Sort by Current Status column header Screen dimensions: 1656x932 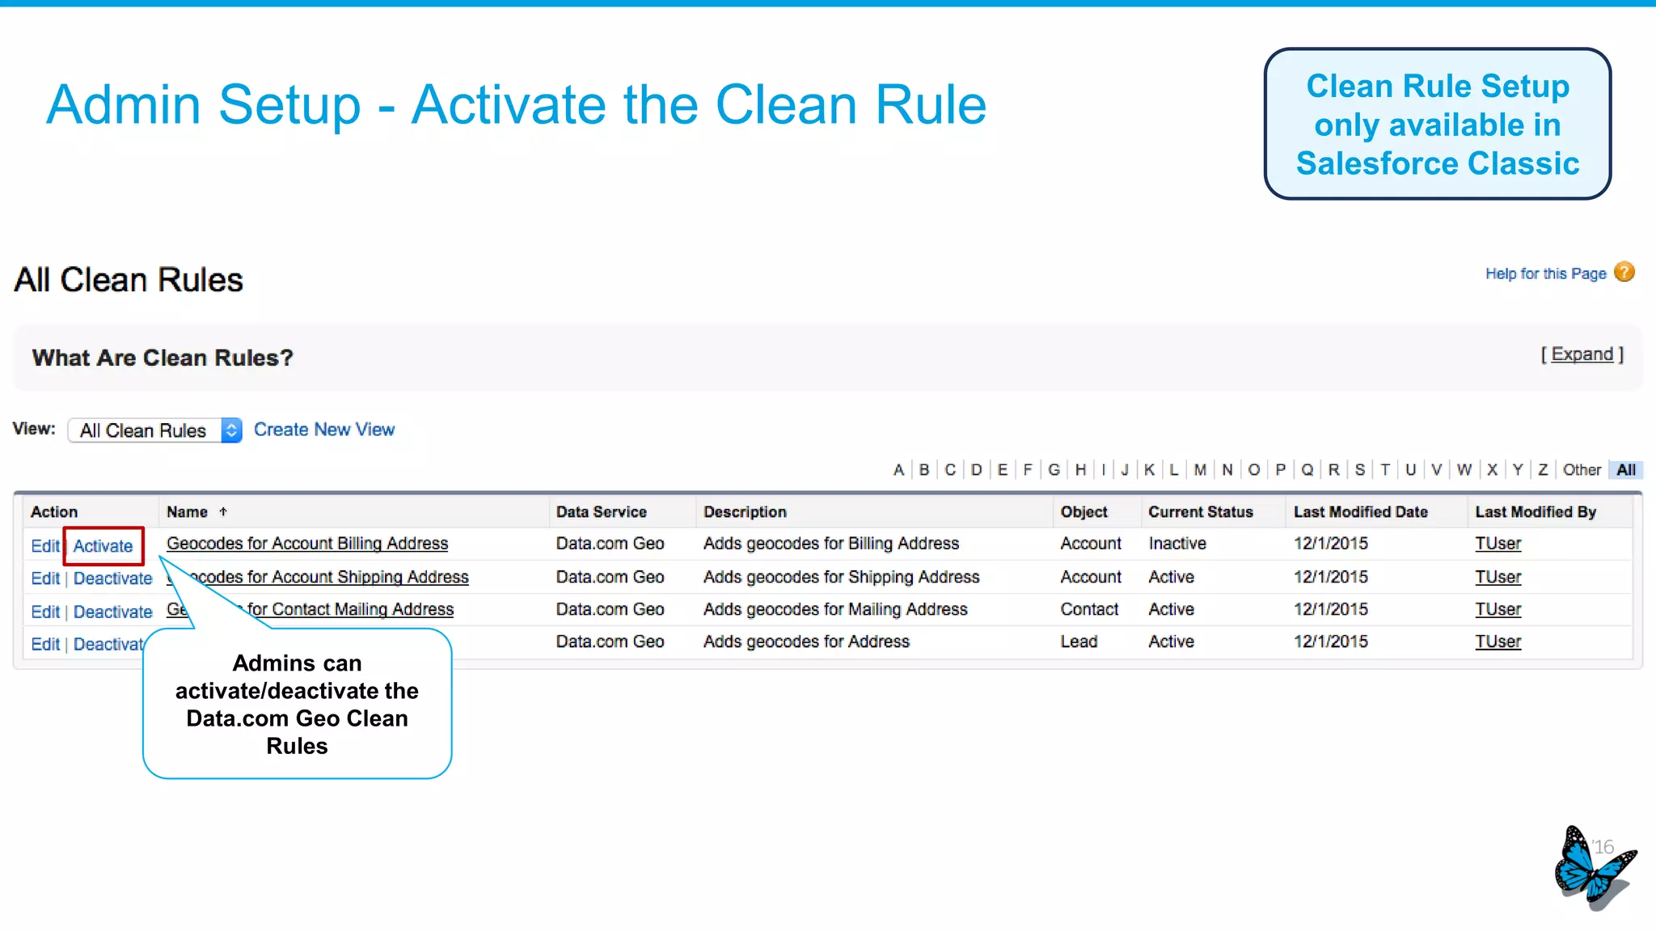click(1201, 512)
